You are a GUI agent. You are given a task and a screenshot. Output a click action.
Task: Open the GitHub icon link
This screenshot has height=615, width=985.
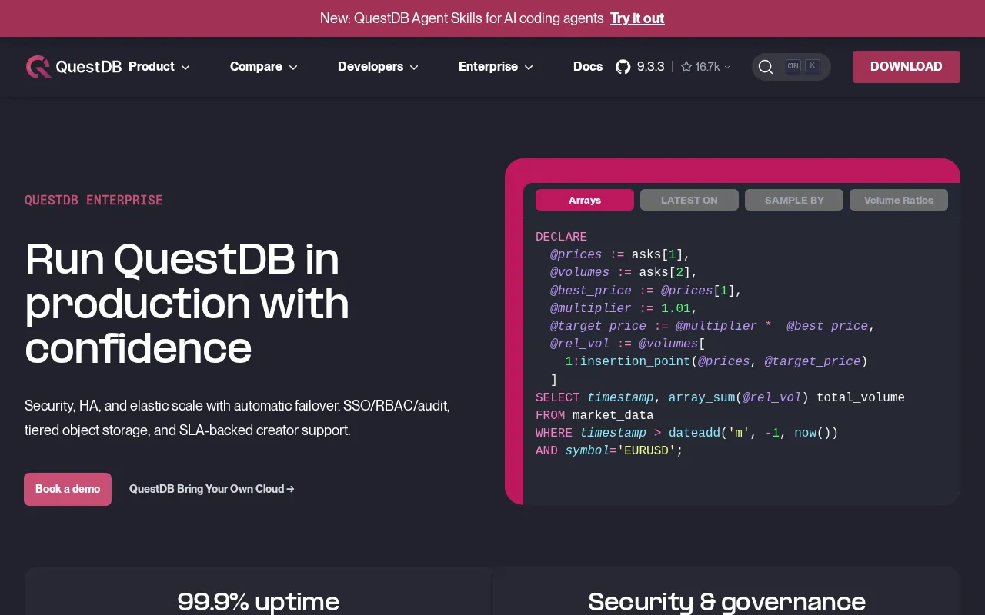623,67
